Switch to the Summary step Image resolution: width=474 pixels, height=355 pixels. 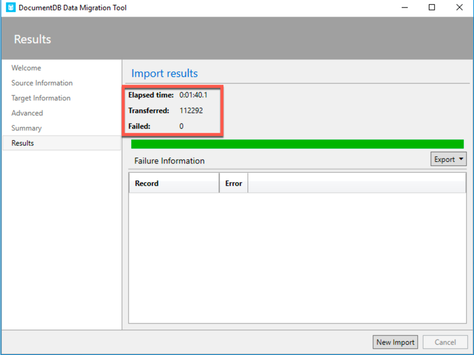(x=27, y=128)
